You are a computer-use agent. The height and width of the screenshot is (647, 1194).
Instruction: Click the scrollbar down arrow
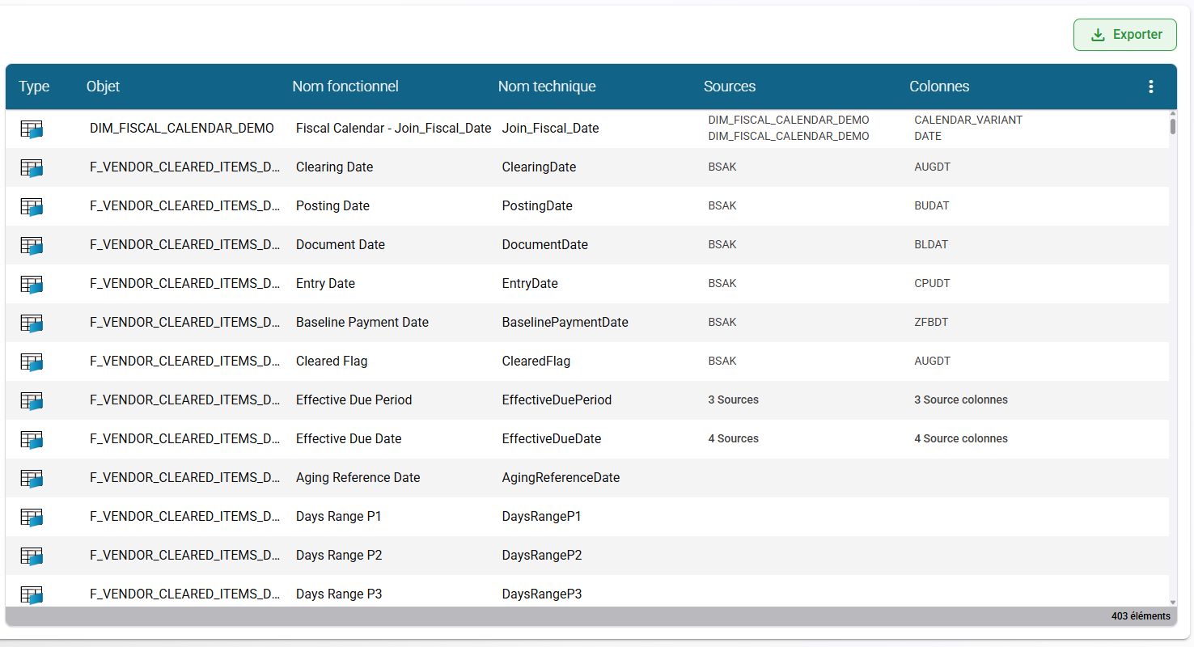1173,603
